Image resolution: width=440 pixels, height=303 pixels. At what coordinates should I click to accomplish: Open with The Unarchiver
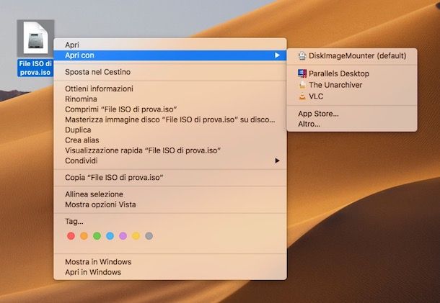352,85
